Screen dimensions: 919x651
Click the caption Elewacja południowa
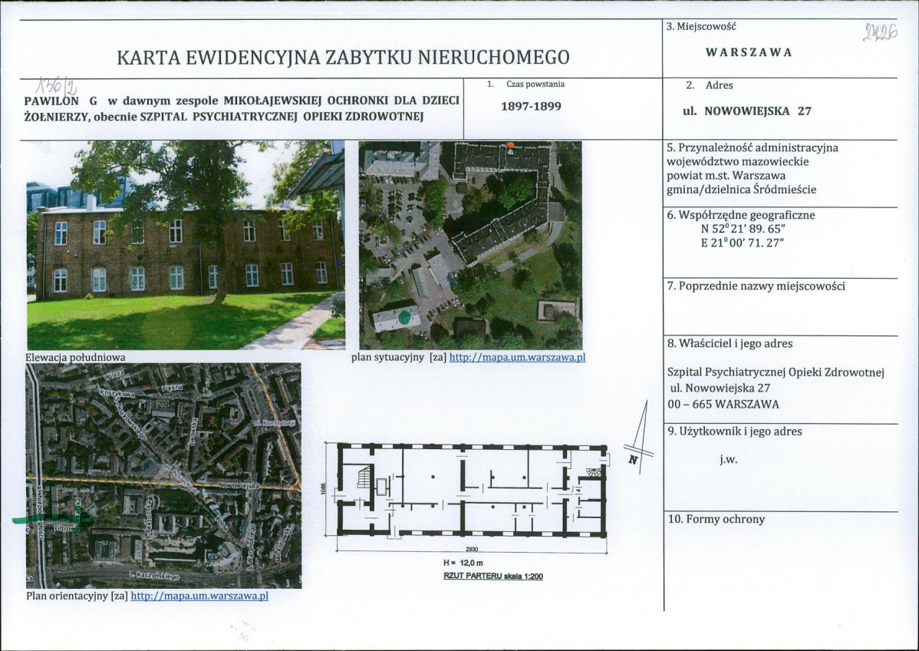click(x=76, y=356)
